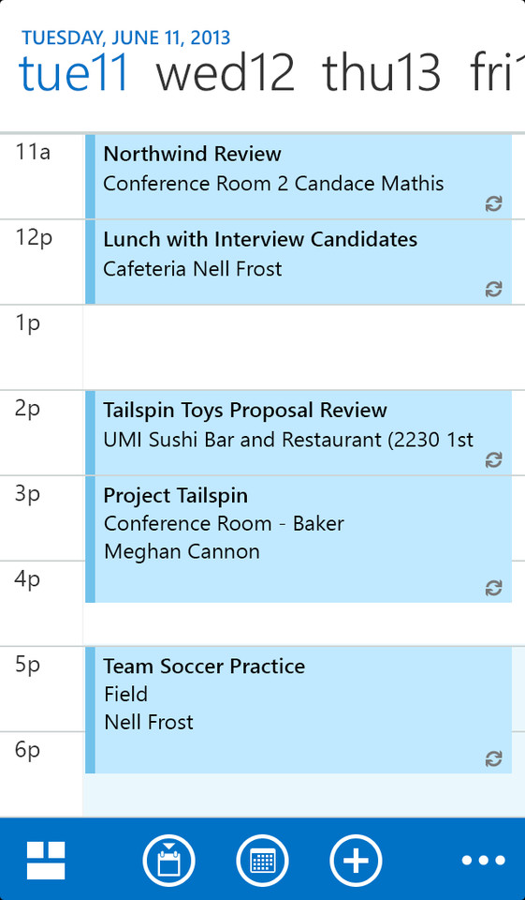This screenshot has width=525, height=900.
Task: Click recurrence icon on Tailspin Toys Proposal Review
Action: pos(493,459)
